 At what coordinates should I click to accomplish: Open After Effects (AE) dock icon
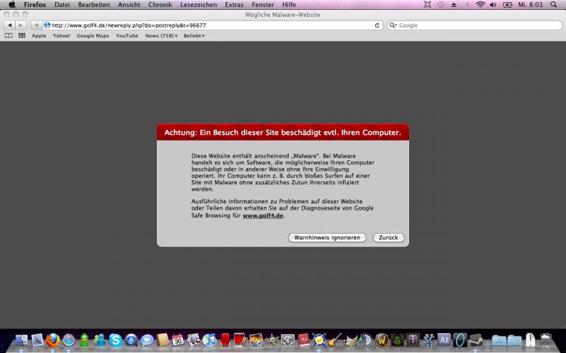coord(444,340)
